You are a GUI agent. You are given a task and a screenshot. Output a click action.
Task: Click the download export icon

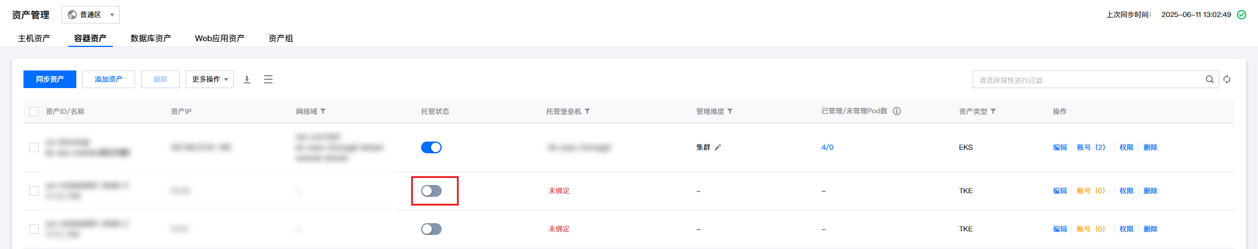coord(247,79)
